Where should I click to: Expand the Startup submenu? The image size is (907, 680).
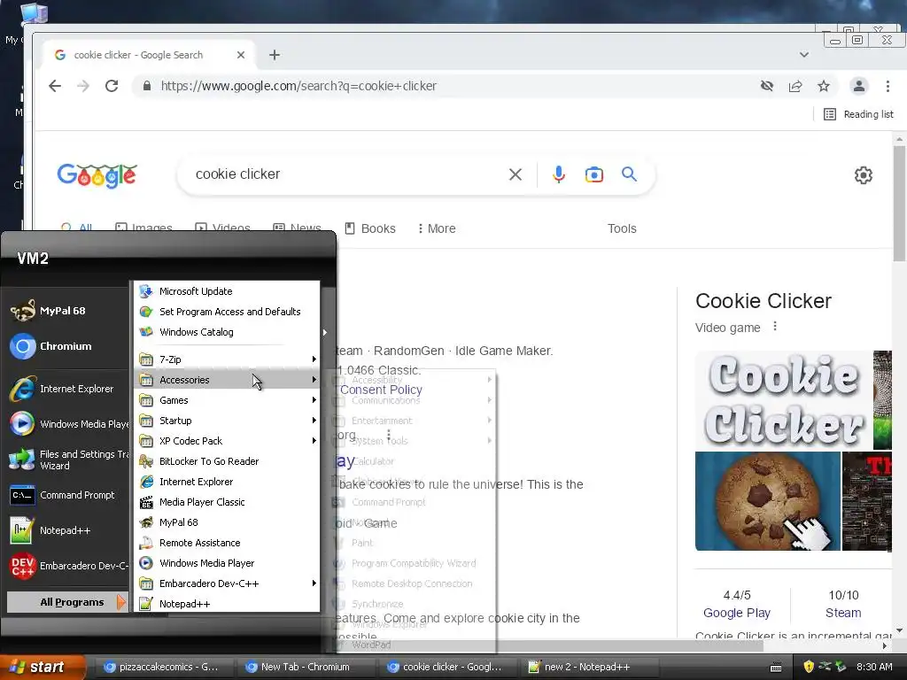tap(227, 421)
